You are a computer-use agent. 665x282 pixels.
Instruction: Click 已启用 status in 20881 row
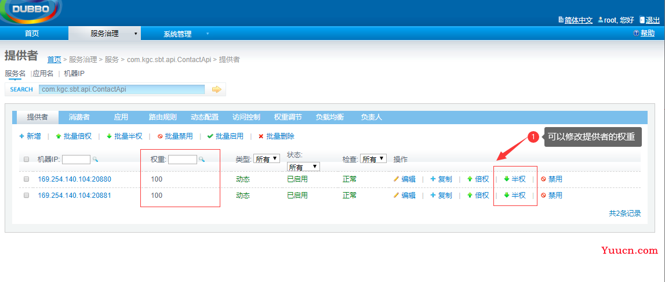click(297, 196)
